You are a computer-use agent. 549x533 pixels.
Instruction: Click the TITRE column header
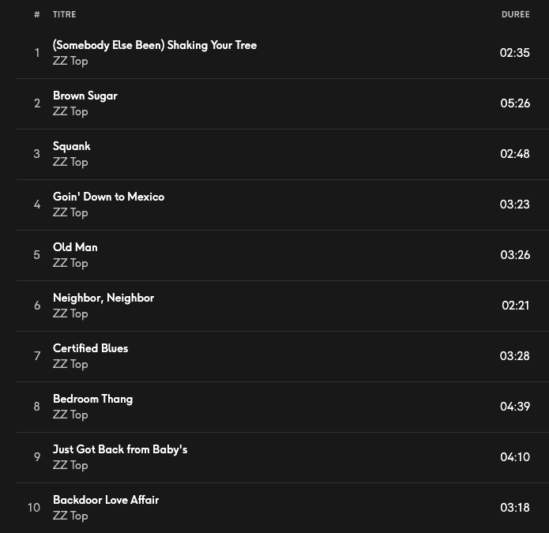(x=65, y=14)
